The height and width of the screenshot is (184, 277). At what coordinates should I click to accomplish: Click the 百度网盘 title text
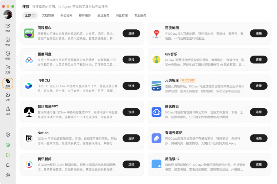[45, 54]
